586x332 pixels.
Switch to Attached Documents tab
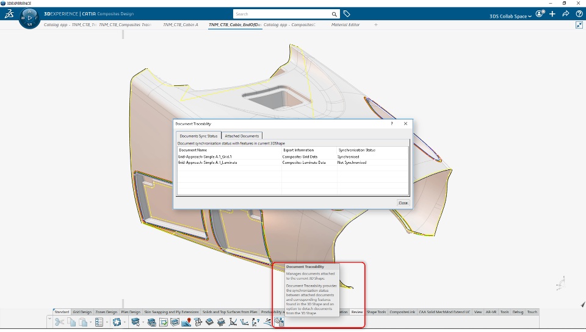(x=242, y=136)
